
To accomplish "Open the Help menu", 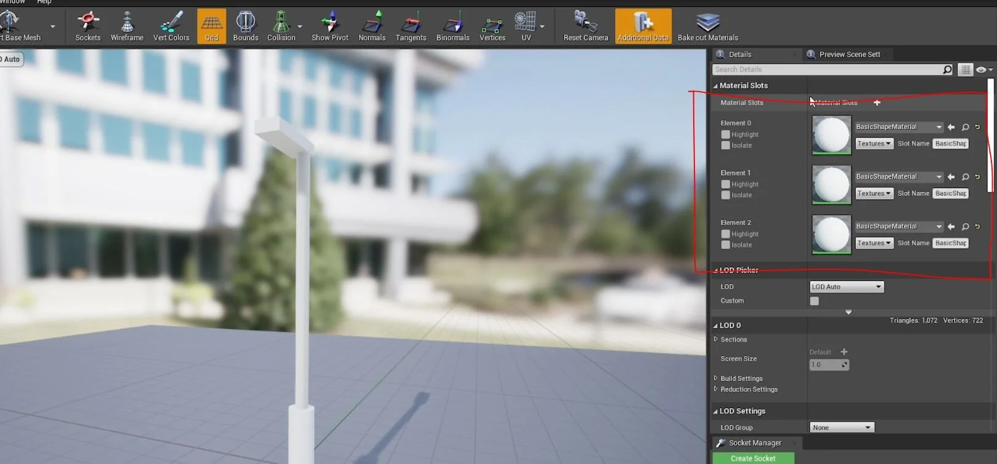I will (x=44, y=2).
